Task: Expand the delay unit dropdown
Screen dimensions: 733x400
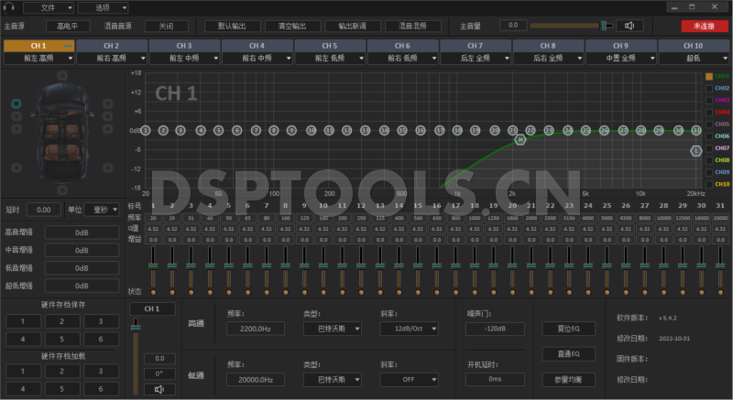Action: point(100,210)
